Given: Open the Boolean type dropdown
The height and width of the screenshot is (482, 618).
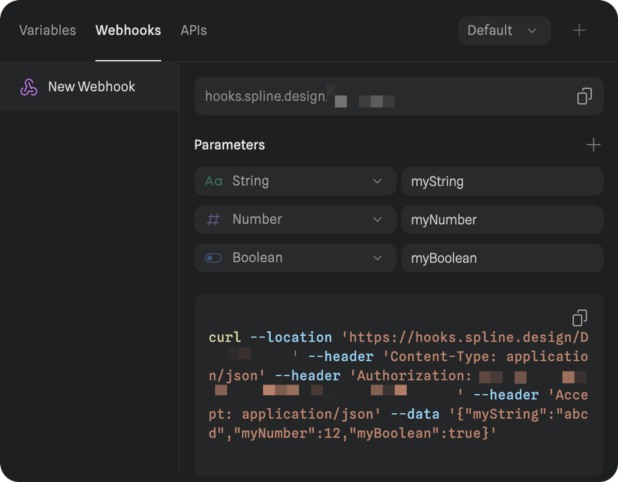Looking at the screenshot, I should pyautogui.click(x=295, y=258).
